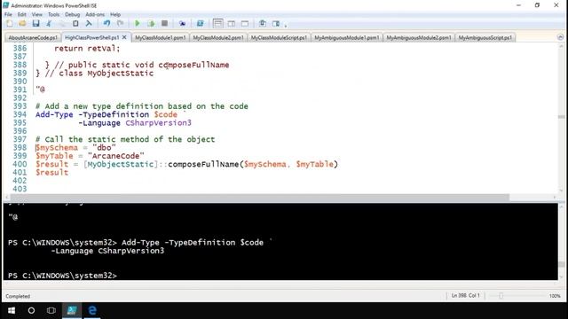This screenshot has height=319, width=568.
Task: Click the 'Ln 398 Col 1' status indicator
Action: pyautogui.click(x=465, y=295)
